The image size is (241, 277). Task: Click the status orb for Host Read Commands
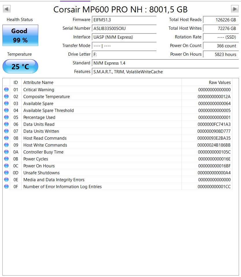tap(6, 138)
